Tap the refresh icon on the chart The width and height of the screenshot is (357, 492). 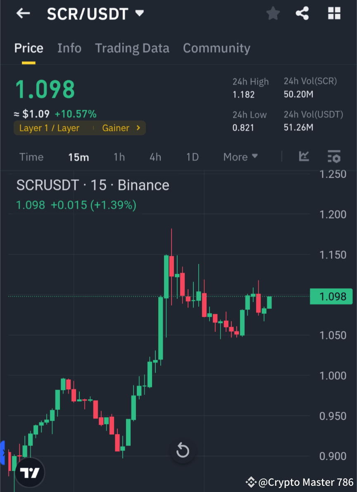tap(182, 451)
